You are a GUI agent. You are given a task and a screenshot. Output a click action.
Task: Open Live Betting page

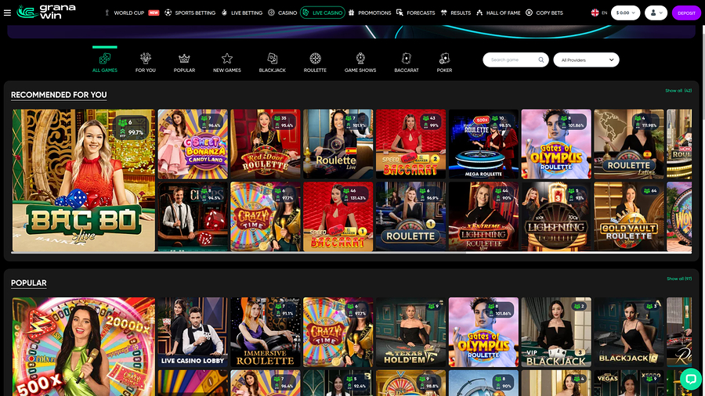[242, 13]
